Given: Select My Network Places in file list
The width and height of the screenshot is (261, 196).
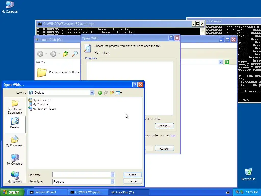Looking at the screenshot, I should pyautogui.click(x=42, y=109).
